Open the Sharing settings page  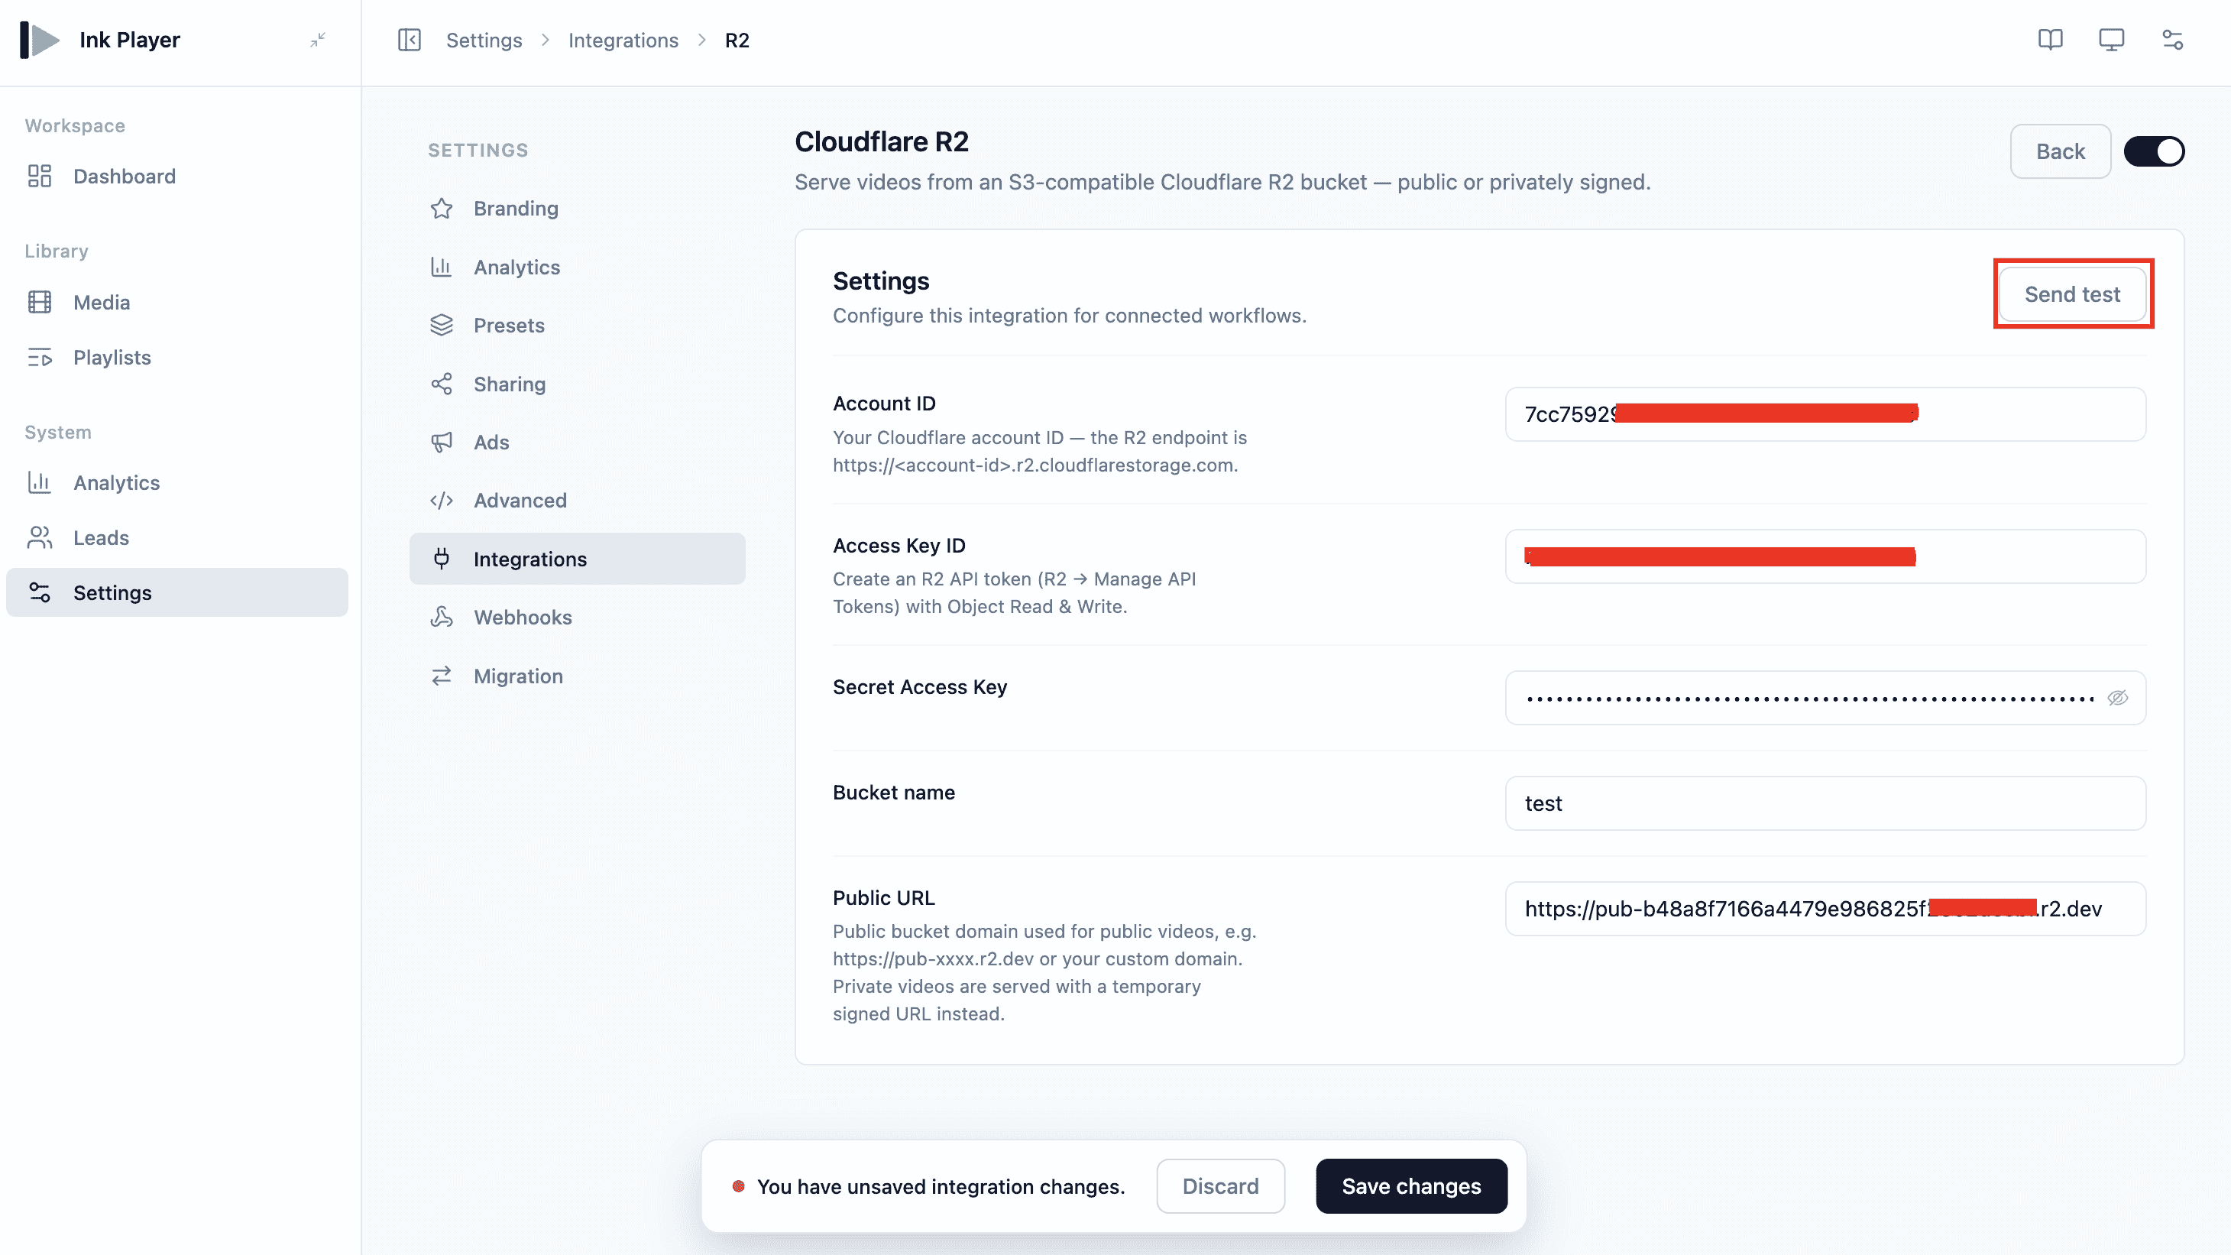point(577,384)
